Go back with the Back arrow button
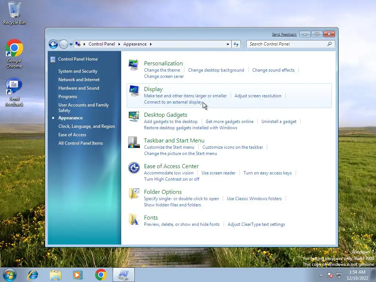 pos(53,44)
